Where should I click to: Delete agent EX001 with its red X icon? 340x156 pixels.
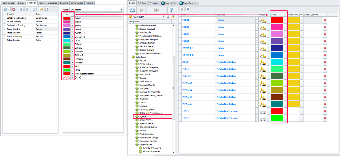[x=325, y=20]
